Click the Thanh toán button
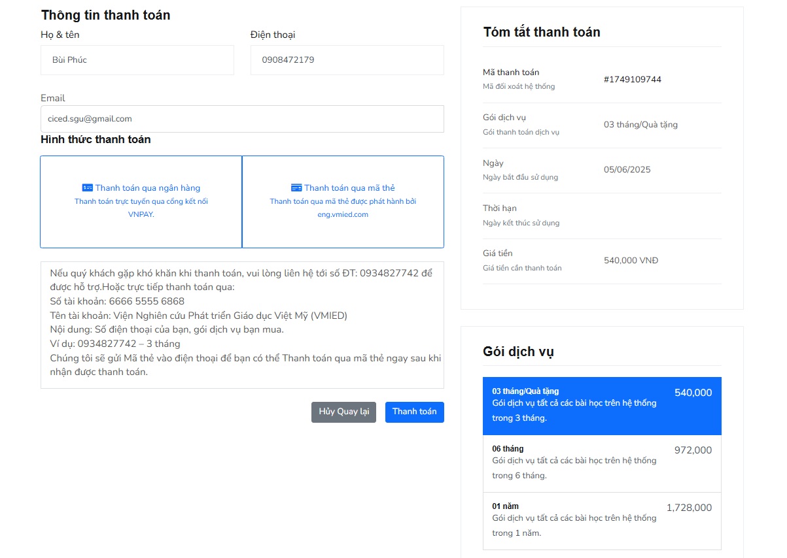787x558 pixels. 415,412
